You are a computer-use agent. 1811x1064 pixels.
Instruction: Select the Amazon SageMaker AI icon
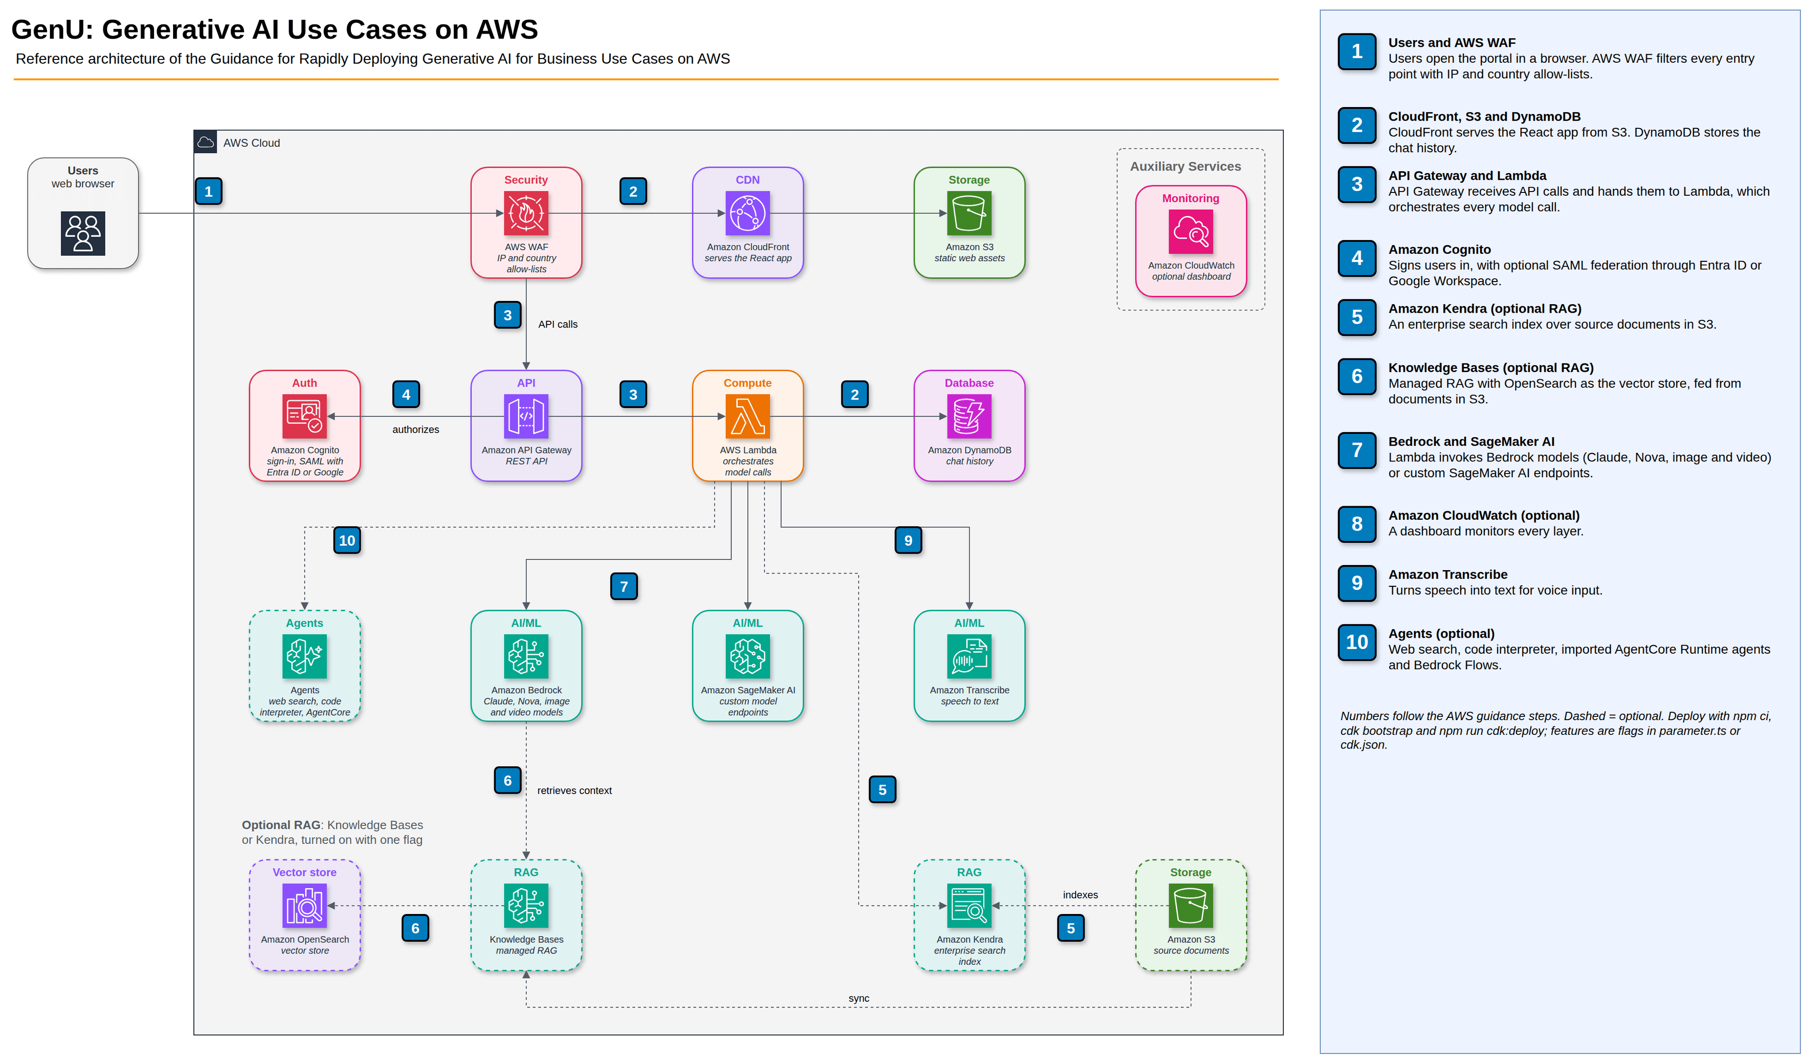pyautogui.click(x=748, y=657)
